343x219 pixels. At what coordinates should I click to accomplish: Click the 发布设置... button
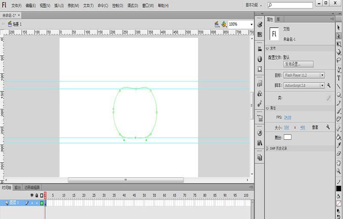tap(298, 64)
